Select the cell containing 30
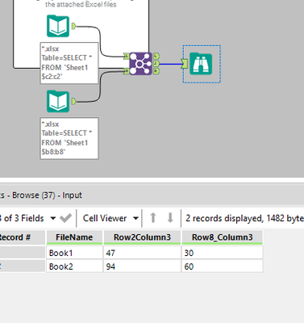 point(223,253)
